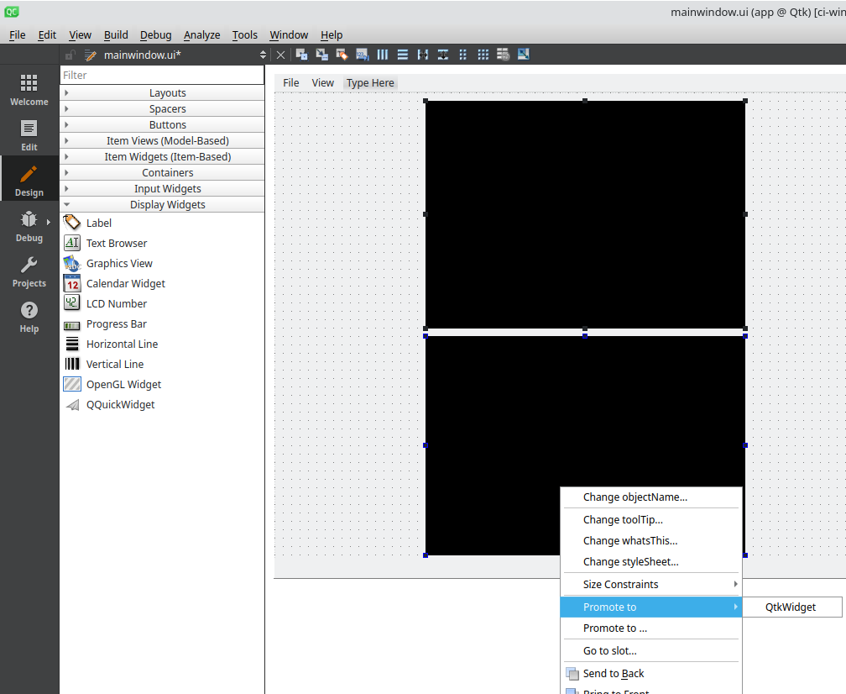The image size is (846, 694).
Task: Select the LCD Number widget in list
Action: pyautogui.click(x=116, y=303)
